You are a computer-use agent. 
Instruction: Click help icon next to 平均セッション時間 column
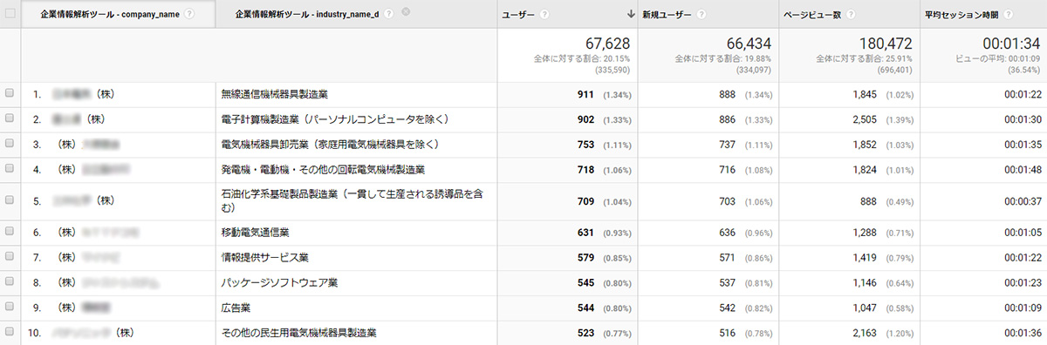(x=1009, y=14)
